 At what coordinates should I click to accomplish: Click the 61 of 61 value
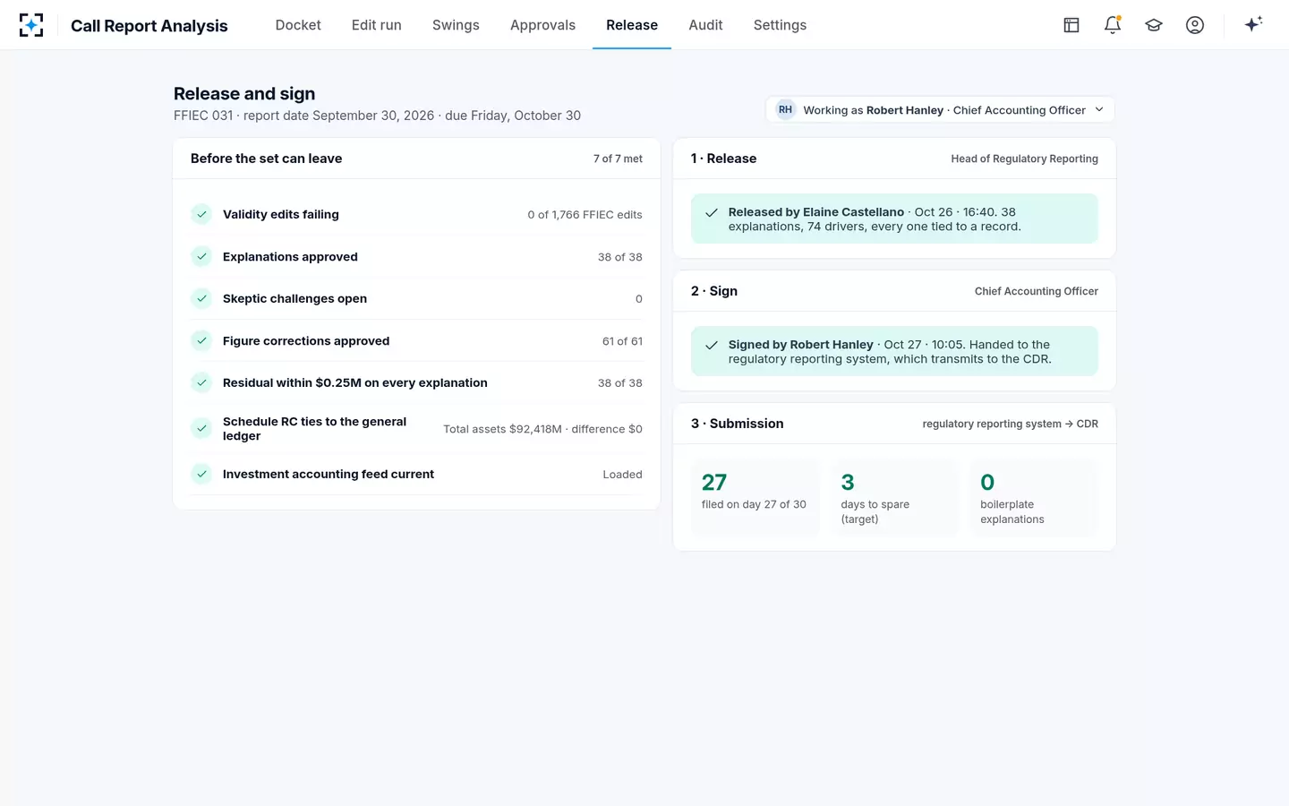click(x=622, y=341)
